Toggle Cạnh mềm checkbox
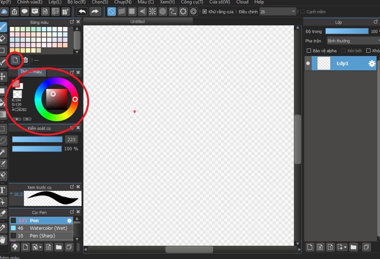380x259 pixels. [302, 11]
